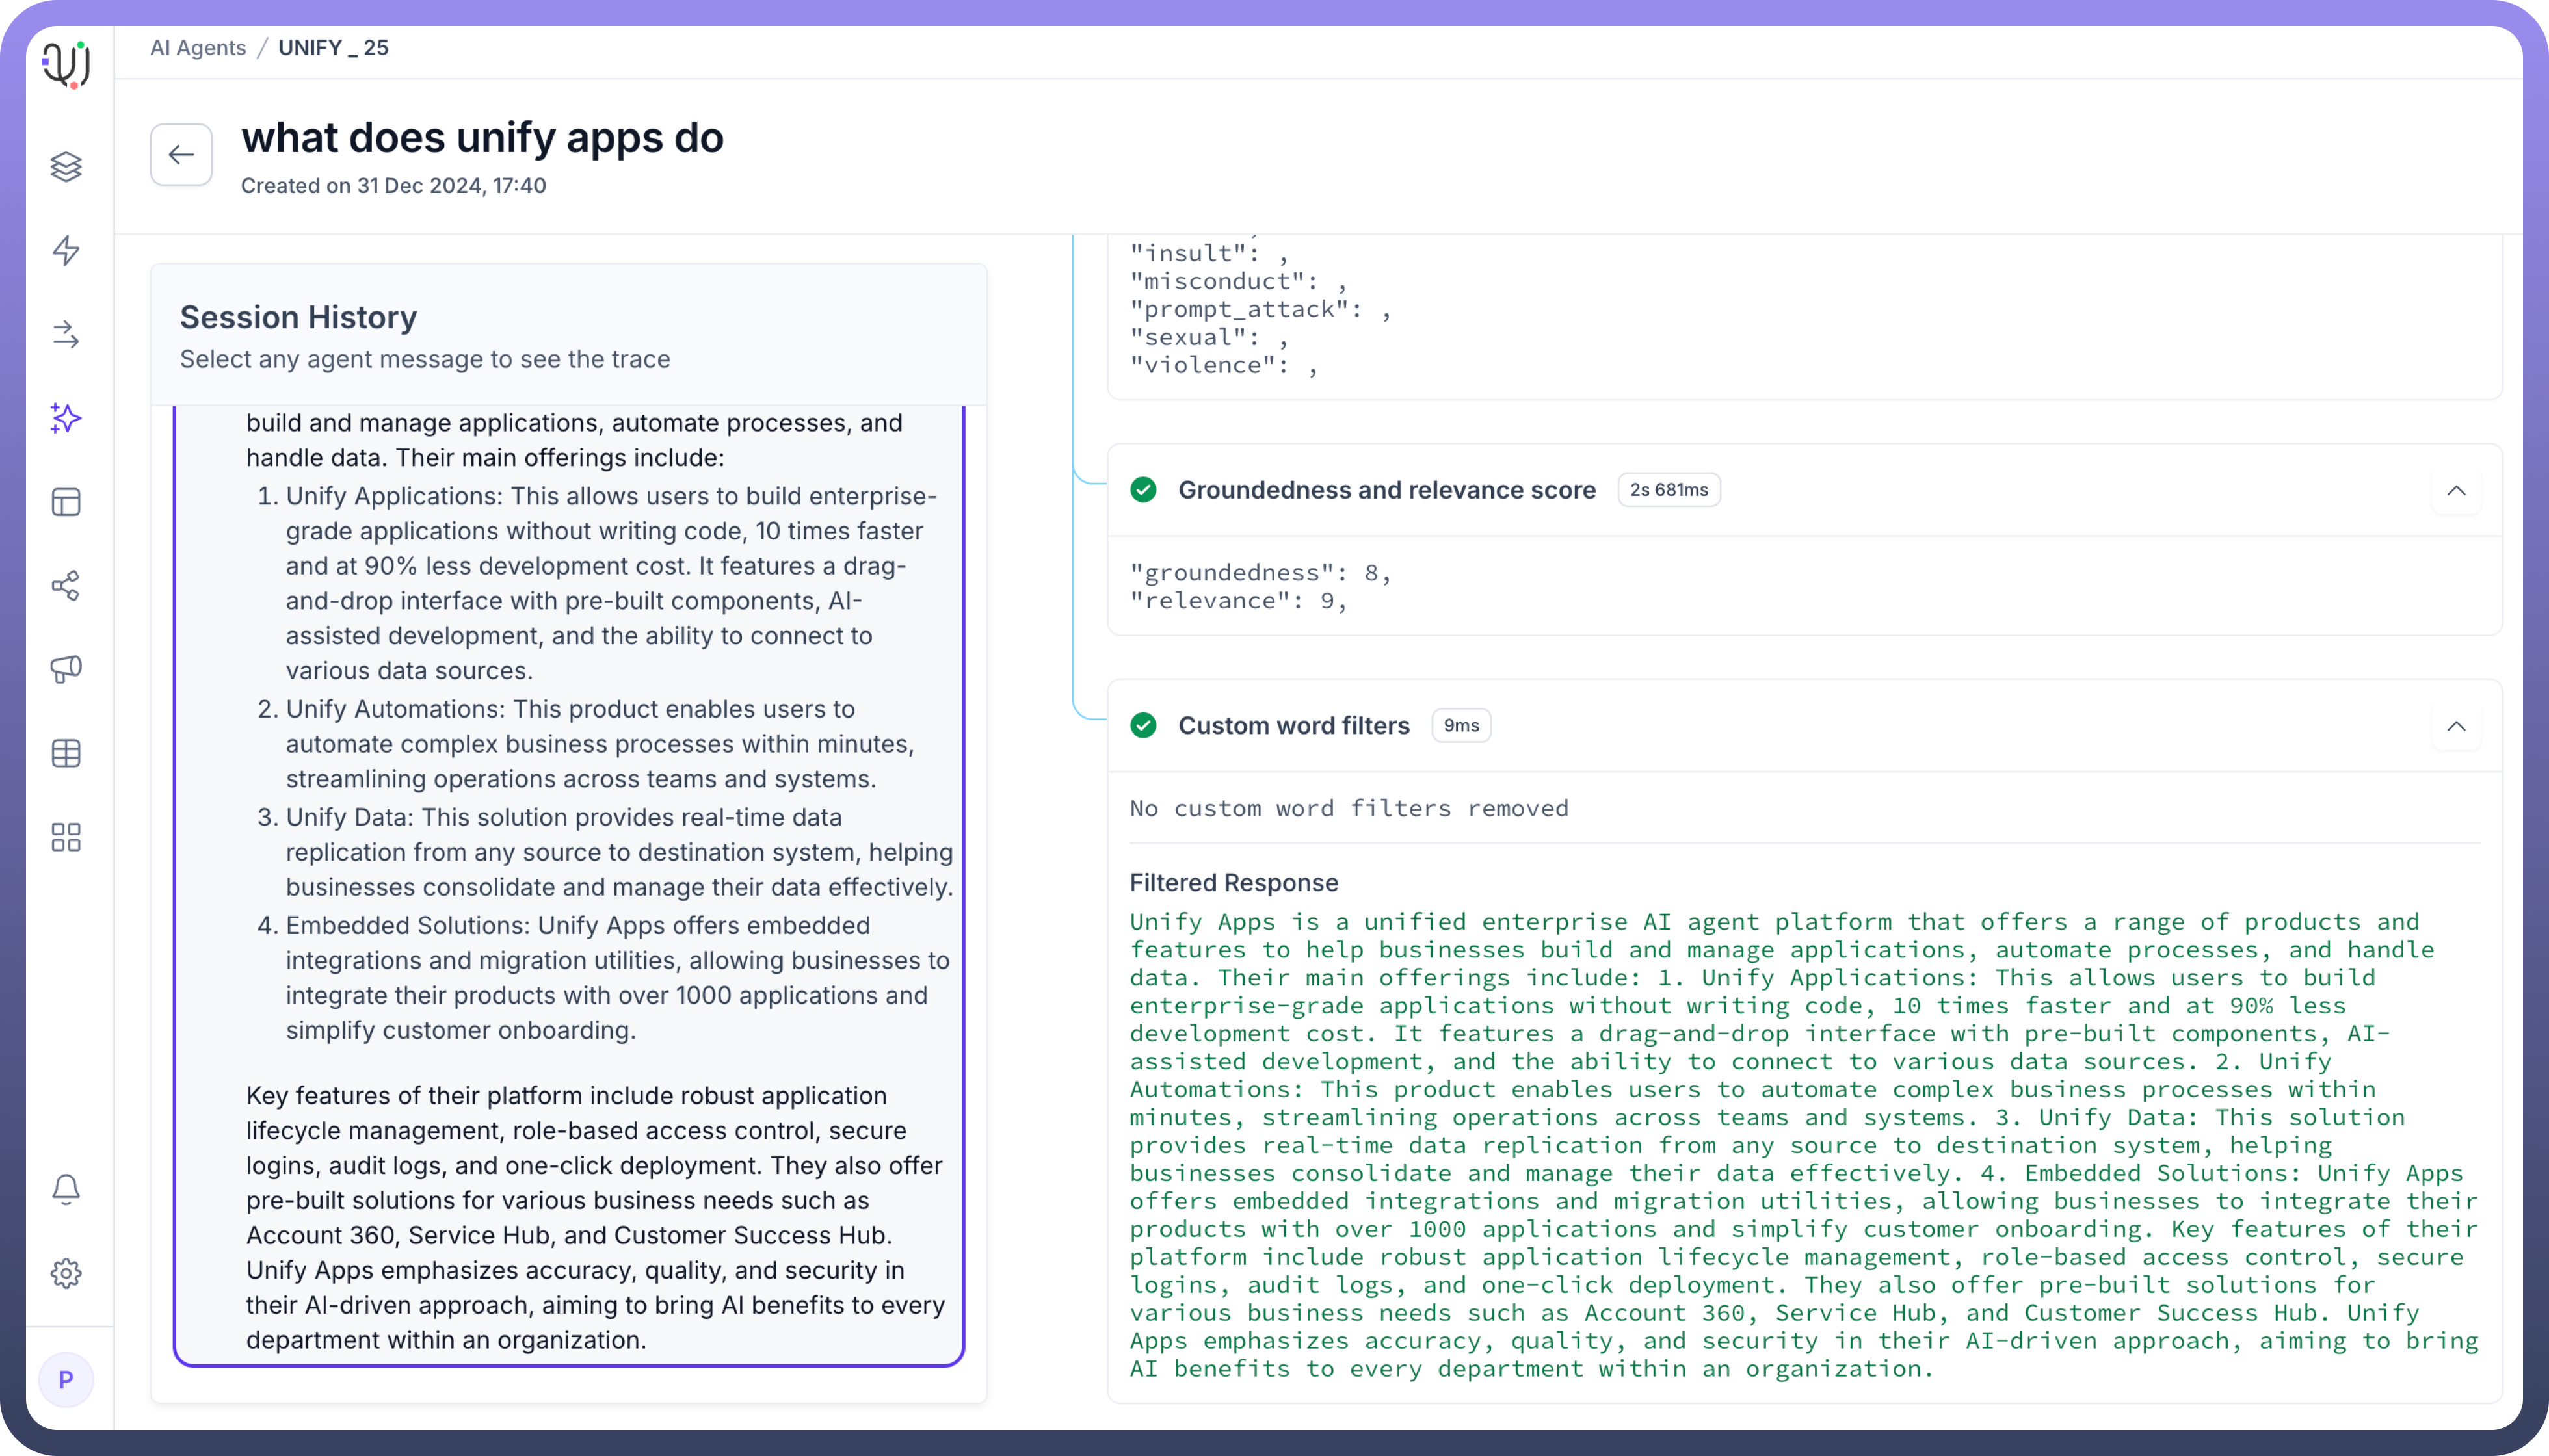
Task: Open the layout panel sidebar icon
Action: click(x=66, y=502)
